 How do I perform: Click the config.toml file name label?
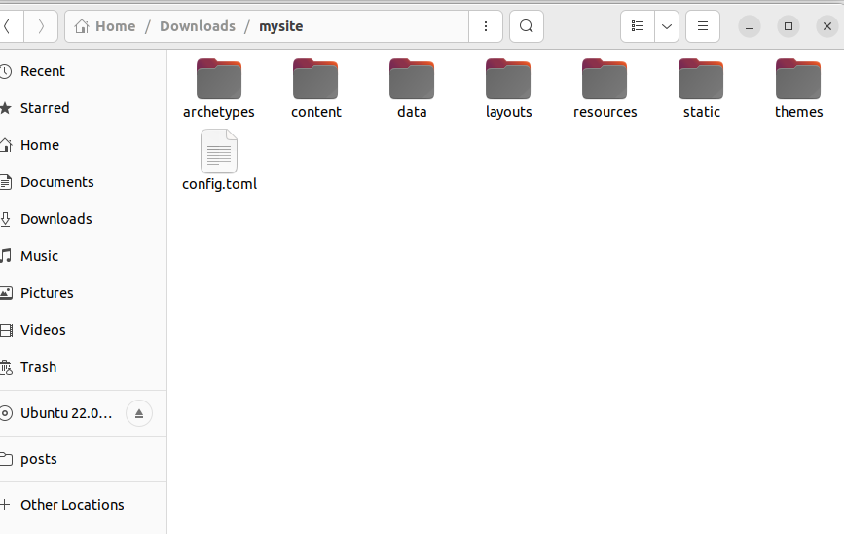[220, 184]
